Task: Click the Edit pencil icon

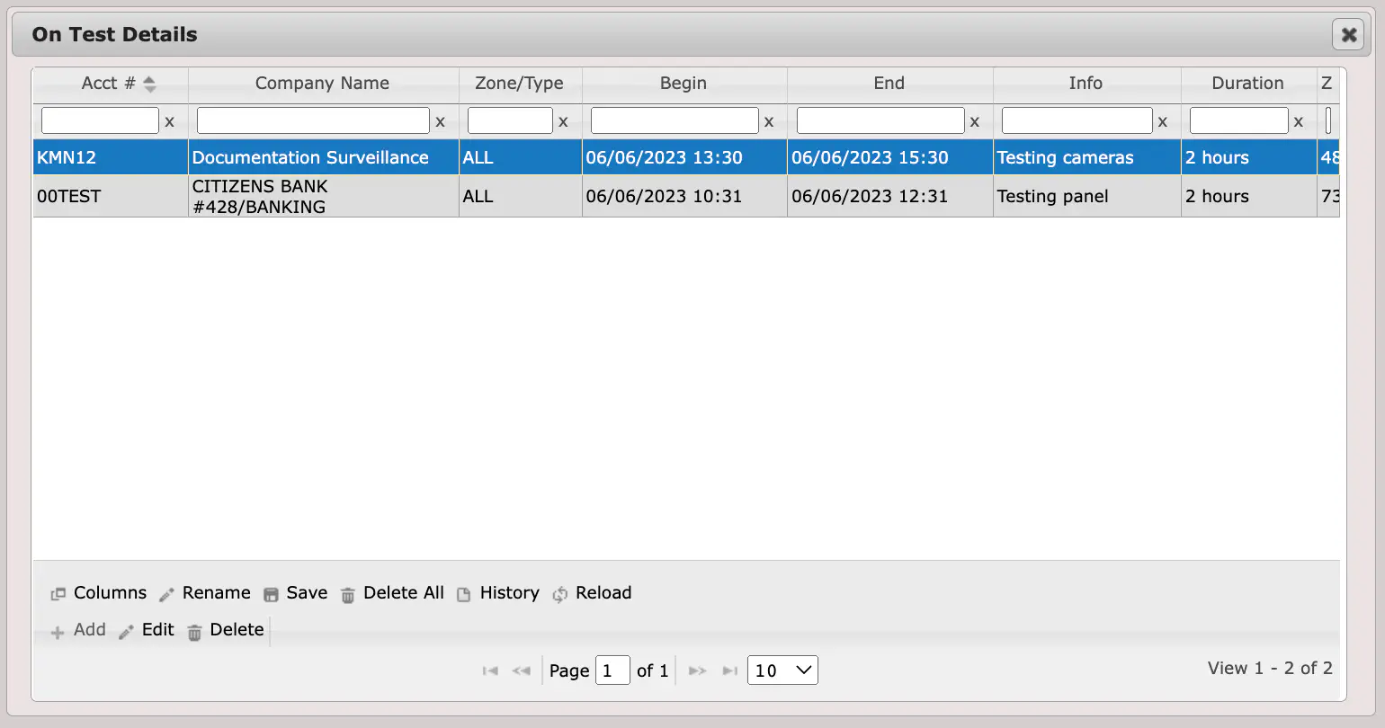Action: (x=126, y=632)
